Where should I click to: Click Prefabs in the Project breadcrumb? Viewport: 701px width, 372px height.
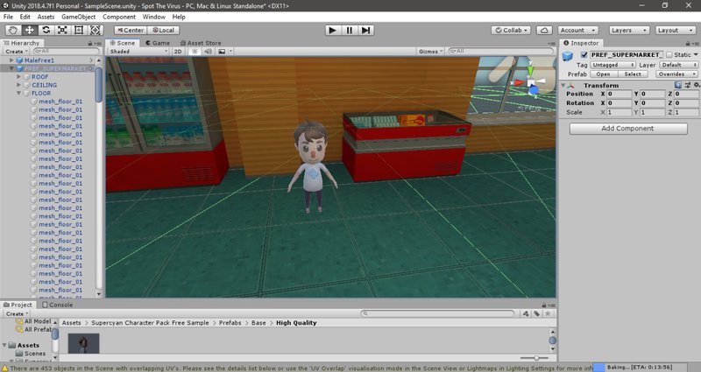tap(230, 322)
